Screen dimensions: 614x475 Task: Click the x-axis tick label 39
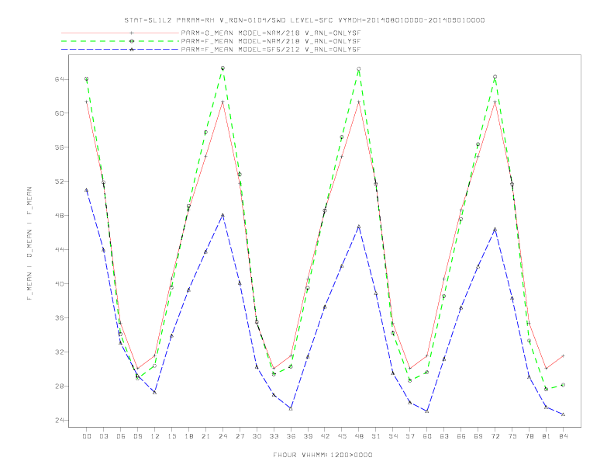[x=308, y=436]
